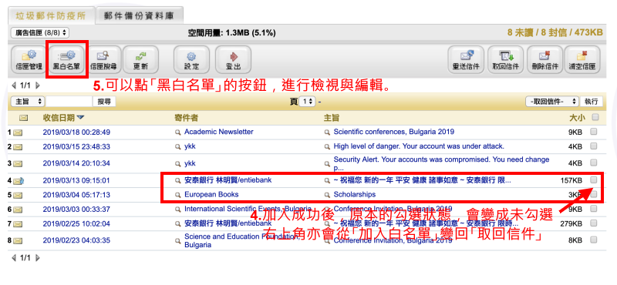Click bottom previous page arrow

pos(14,258)
